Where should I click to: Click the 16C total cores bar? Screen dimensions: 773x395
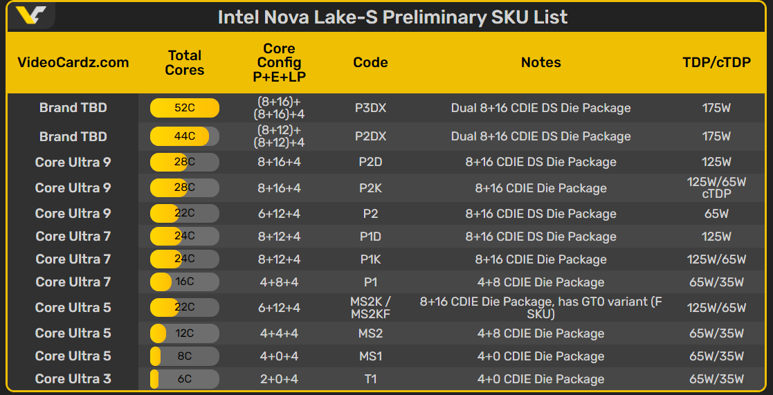tap(184, 282)
